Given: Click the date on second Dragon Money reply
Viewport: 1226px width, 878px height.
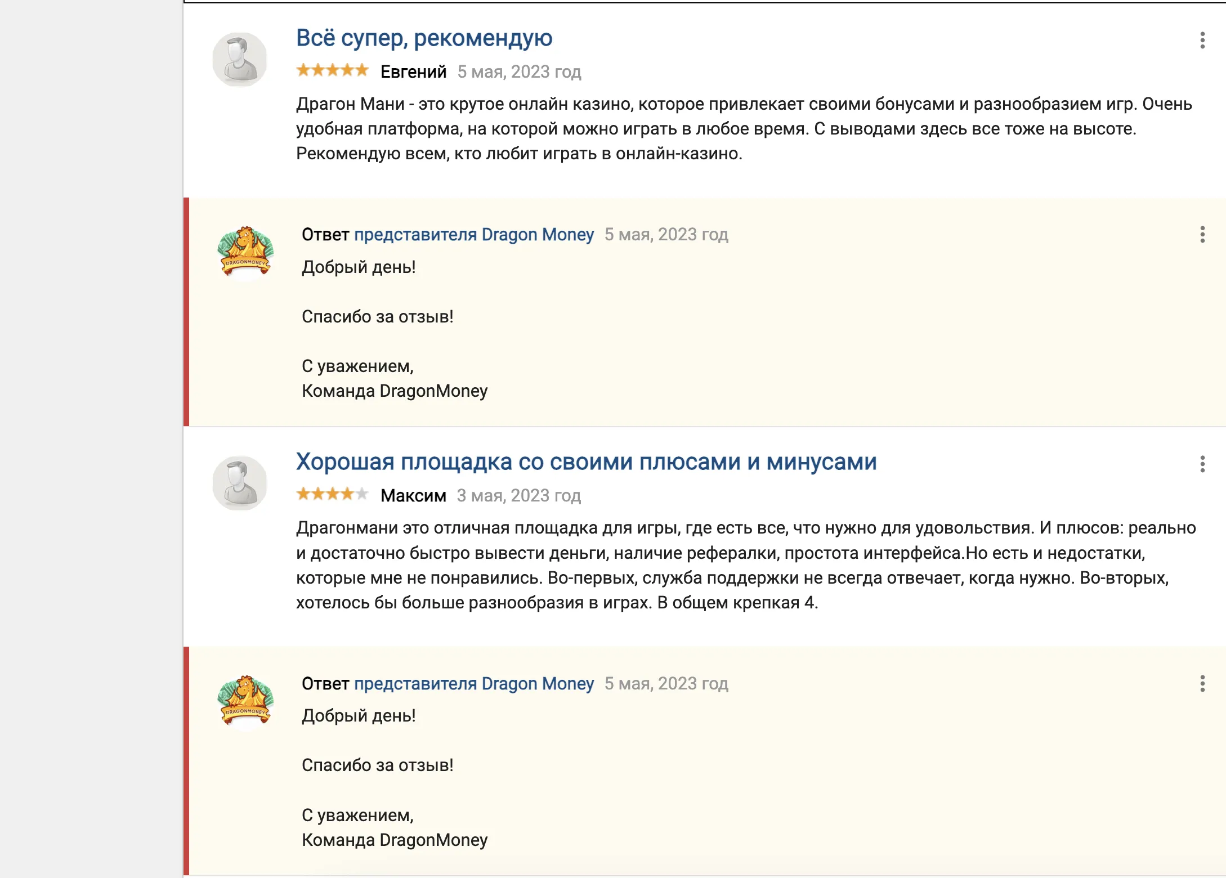Looking at the screenshot, I should pos(666,684).
